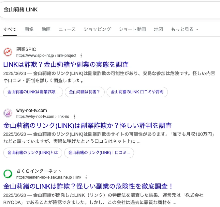
Task: Open result 金山莉緒のリンク(LINK)は副業詐欺か？怪しい評判を調査
Action: 87,125
